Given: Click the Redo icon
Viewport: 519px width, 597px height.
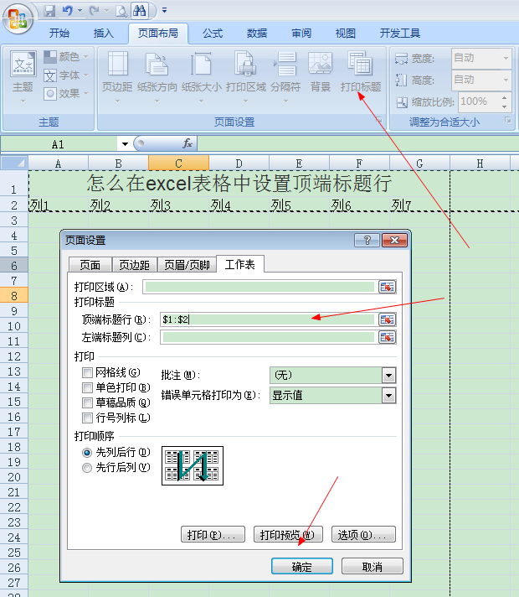Looking at the screenshot, I should (x=94, y=11).
